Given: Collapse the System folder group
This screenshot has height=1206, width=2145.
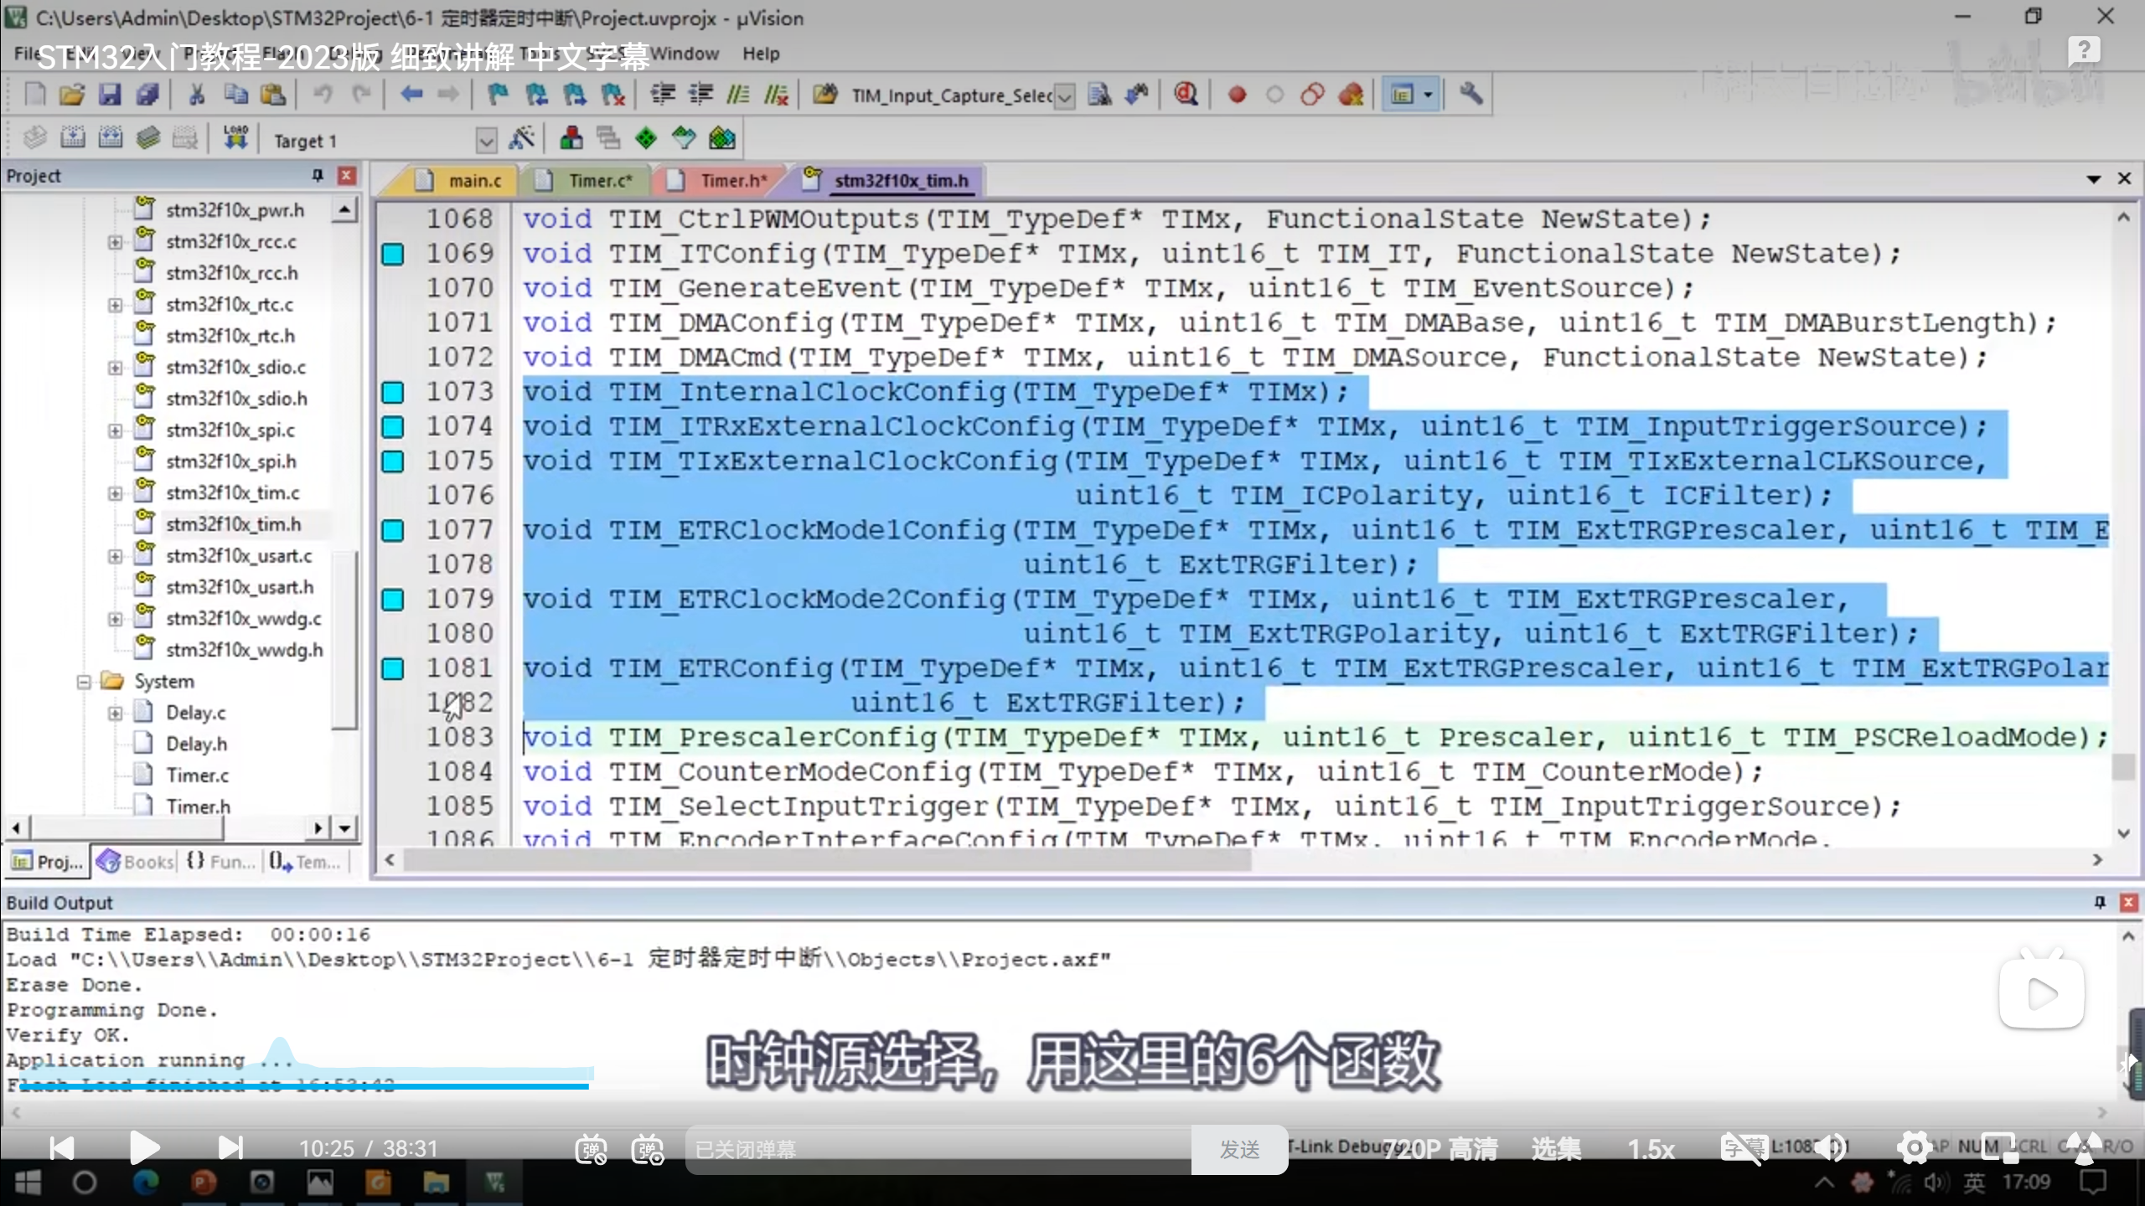Looking at the screenshot, I should [84, 682].
